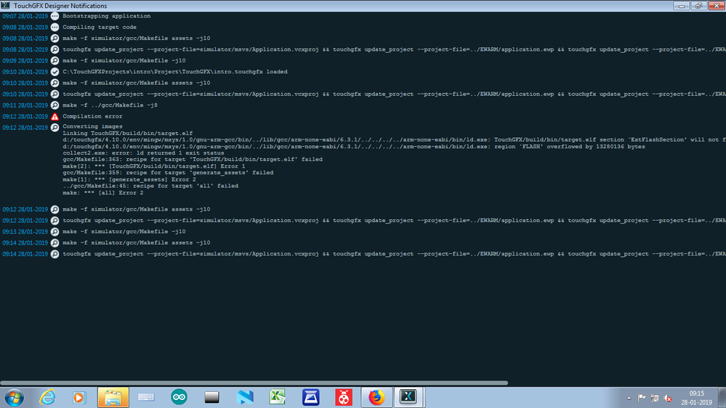Click the magnifier icon on the 09:13 make row
Viewport: 726px width, 408px height.
(55, 232)
